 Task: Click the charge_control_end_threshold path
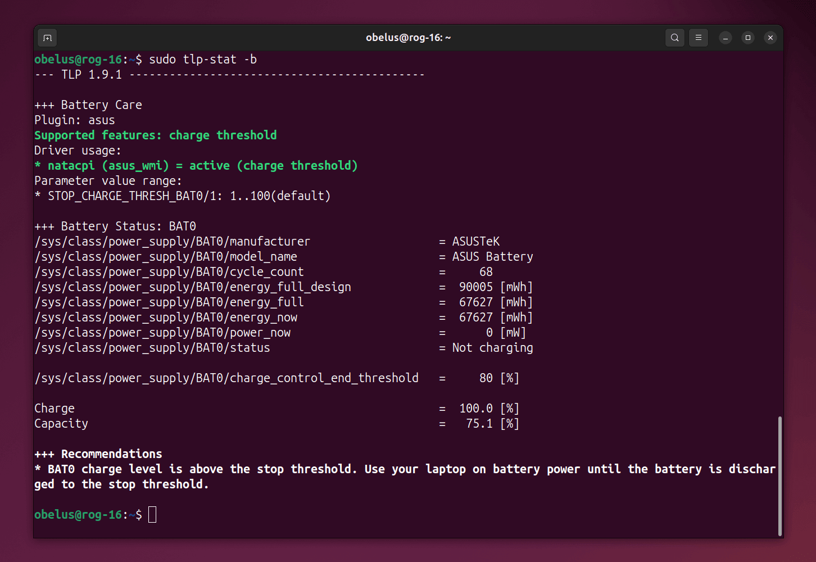point(226,378)
